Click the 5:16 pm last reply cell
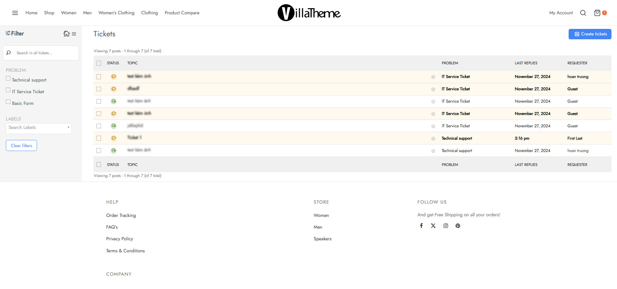This screenshot has width=617, height=289. pos(522,138)
